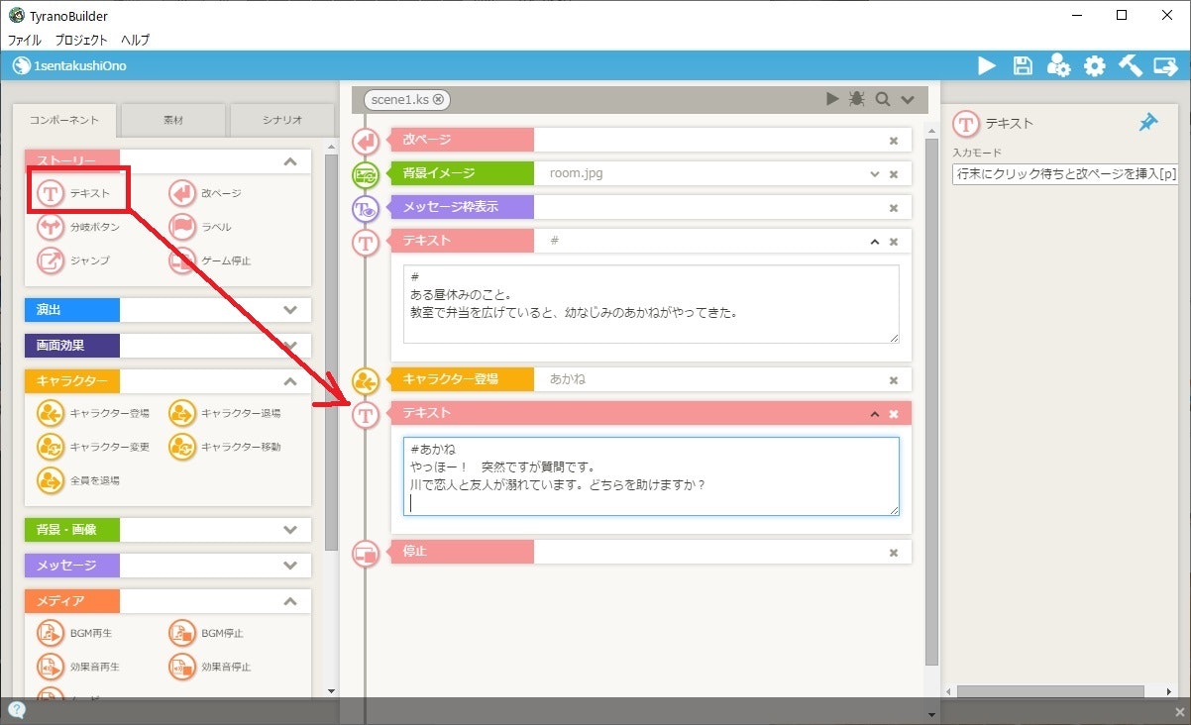This screenshot has width=1191, height=725.
Task: Click the help question mark icon at bottom left
Action: 17,710
